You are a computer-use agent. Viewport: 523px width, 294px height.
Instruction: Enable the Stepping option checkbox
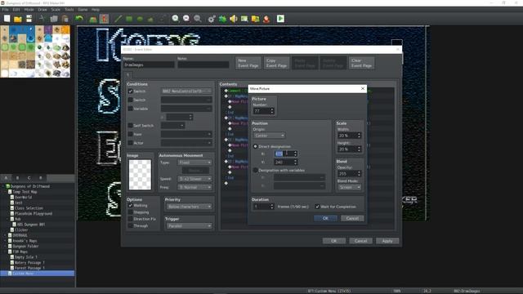tap(131, 212)
